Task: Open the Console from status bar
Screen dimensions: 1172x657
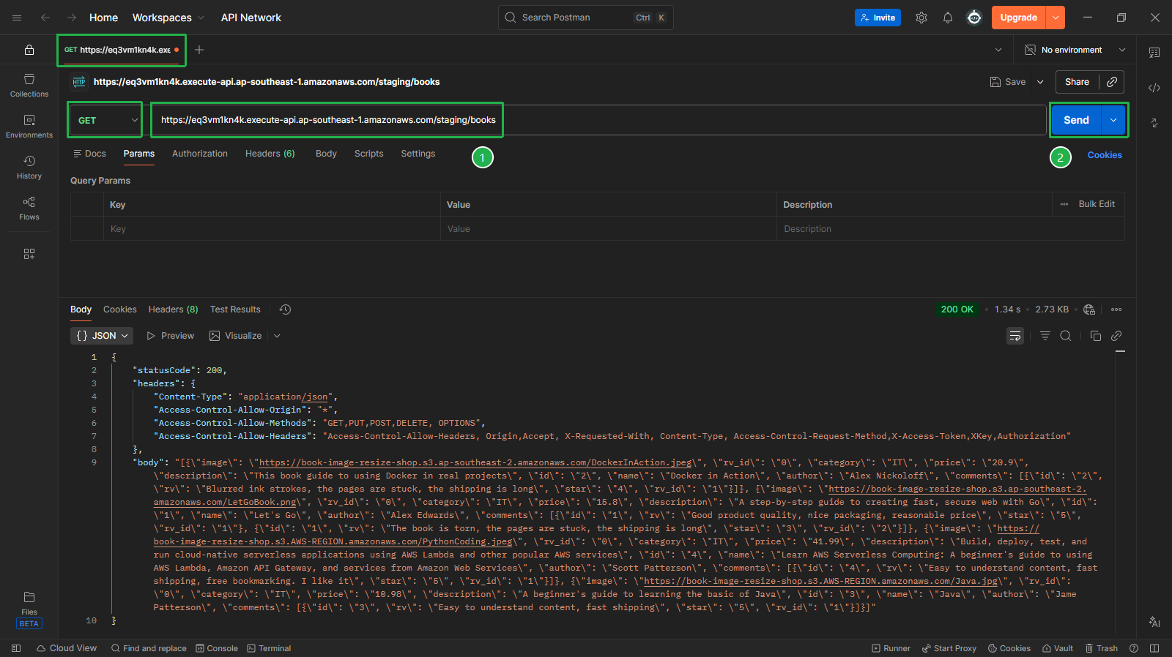Action: pyautogui.click(x=217, y=648)
